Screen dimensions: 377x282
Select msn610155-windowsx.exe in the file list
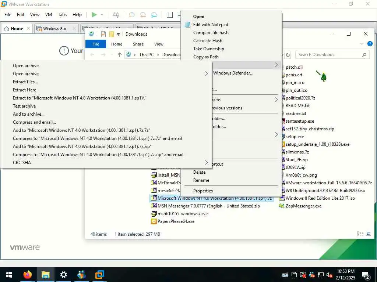click(x=183, y=213)
